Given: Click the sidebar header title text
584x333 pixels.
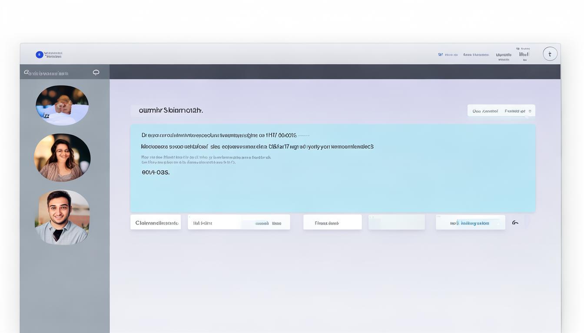Looking at the screenshot, I should (46, 73).
